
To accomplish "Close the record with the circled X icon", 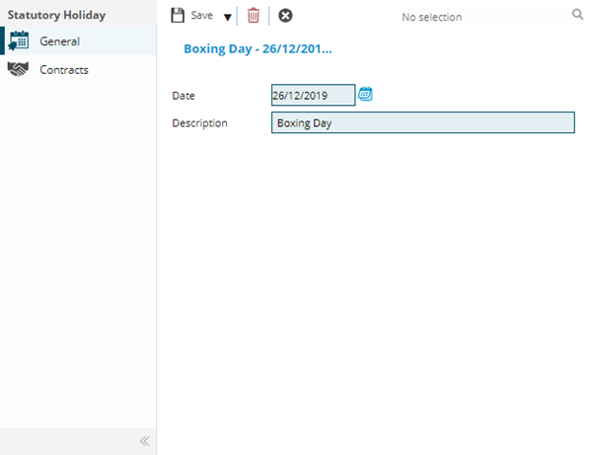I will click(x=285, y=16).
